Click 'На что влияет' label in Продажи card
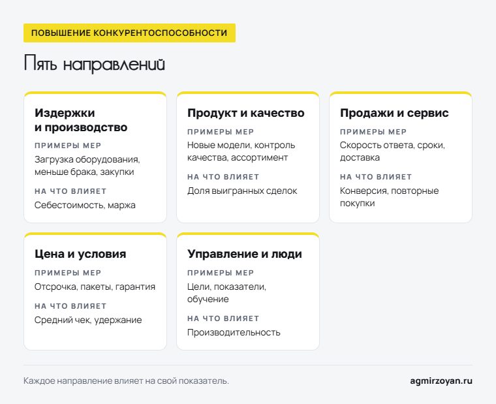 point(376,177)
